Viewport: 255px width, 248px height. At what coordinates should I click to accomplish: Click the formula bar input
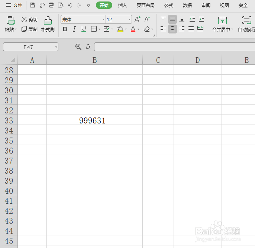point(174,47)
